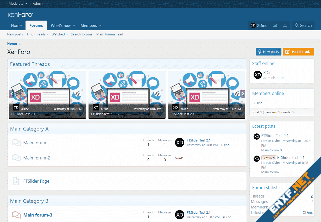Open first featured thread slide thumbnail

click(x=47, y=95)
